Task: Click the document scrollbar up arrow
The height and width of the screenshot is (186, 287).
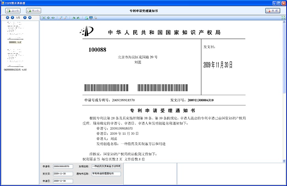Action: click(x=284, y=22)
